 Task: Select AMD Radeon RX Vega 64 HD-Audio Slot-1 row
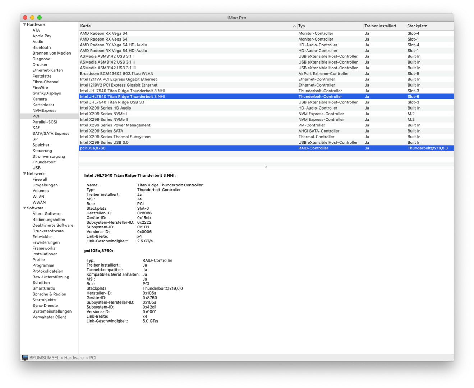point(266,51)
